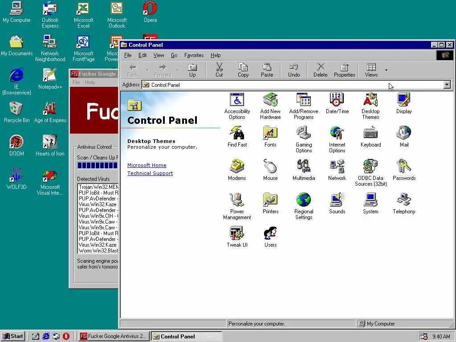The width and height of the screenshot is (456, 342).
Task: Click the antivirus scan progress bar
Action: pyautogui.click(x=98, y=166)
